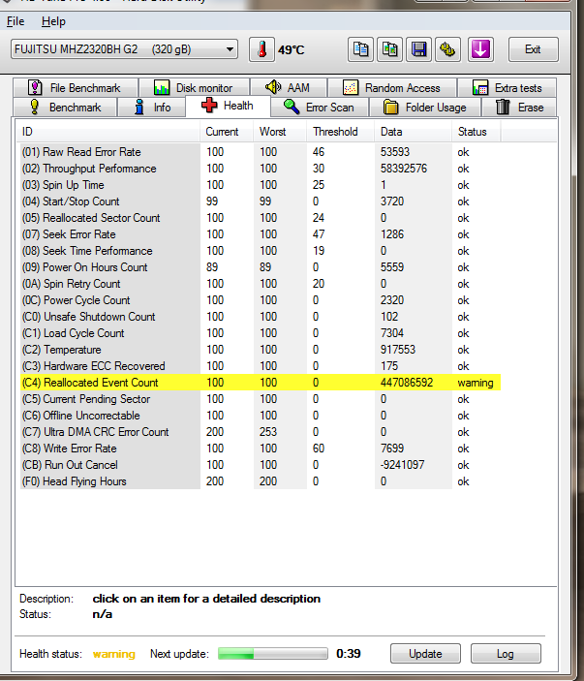The image size is (584, 681).
Task: Click the floppy disk save icon
Action: [419, 49]
